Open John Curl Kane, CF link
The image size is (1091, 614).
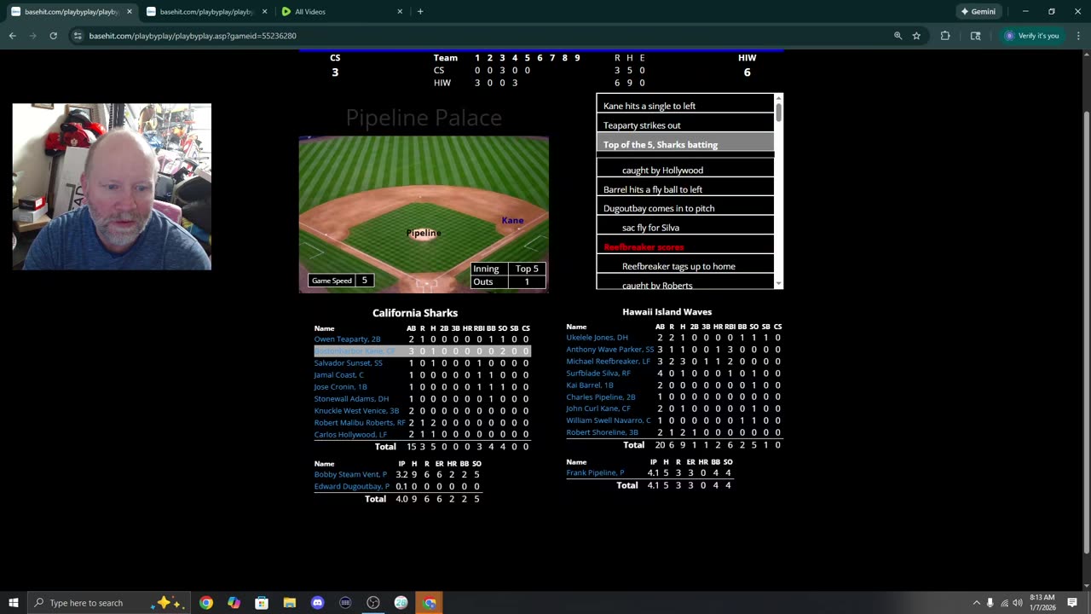tap(598, 409)
